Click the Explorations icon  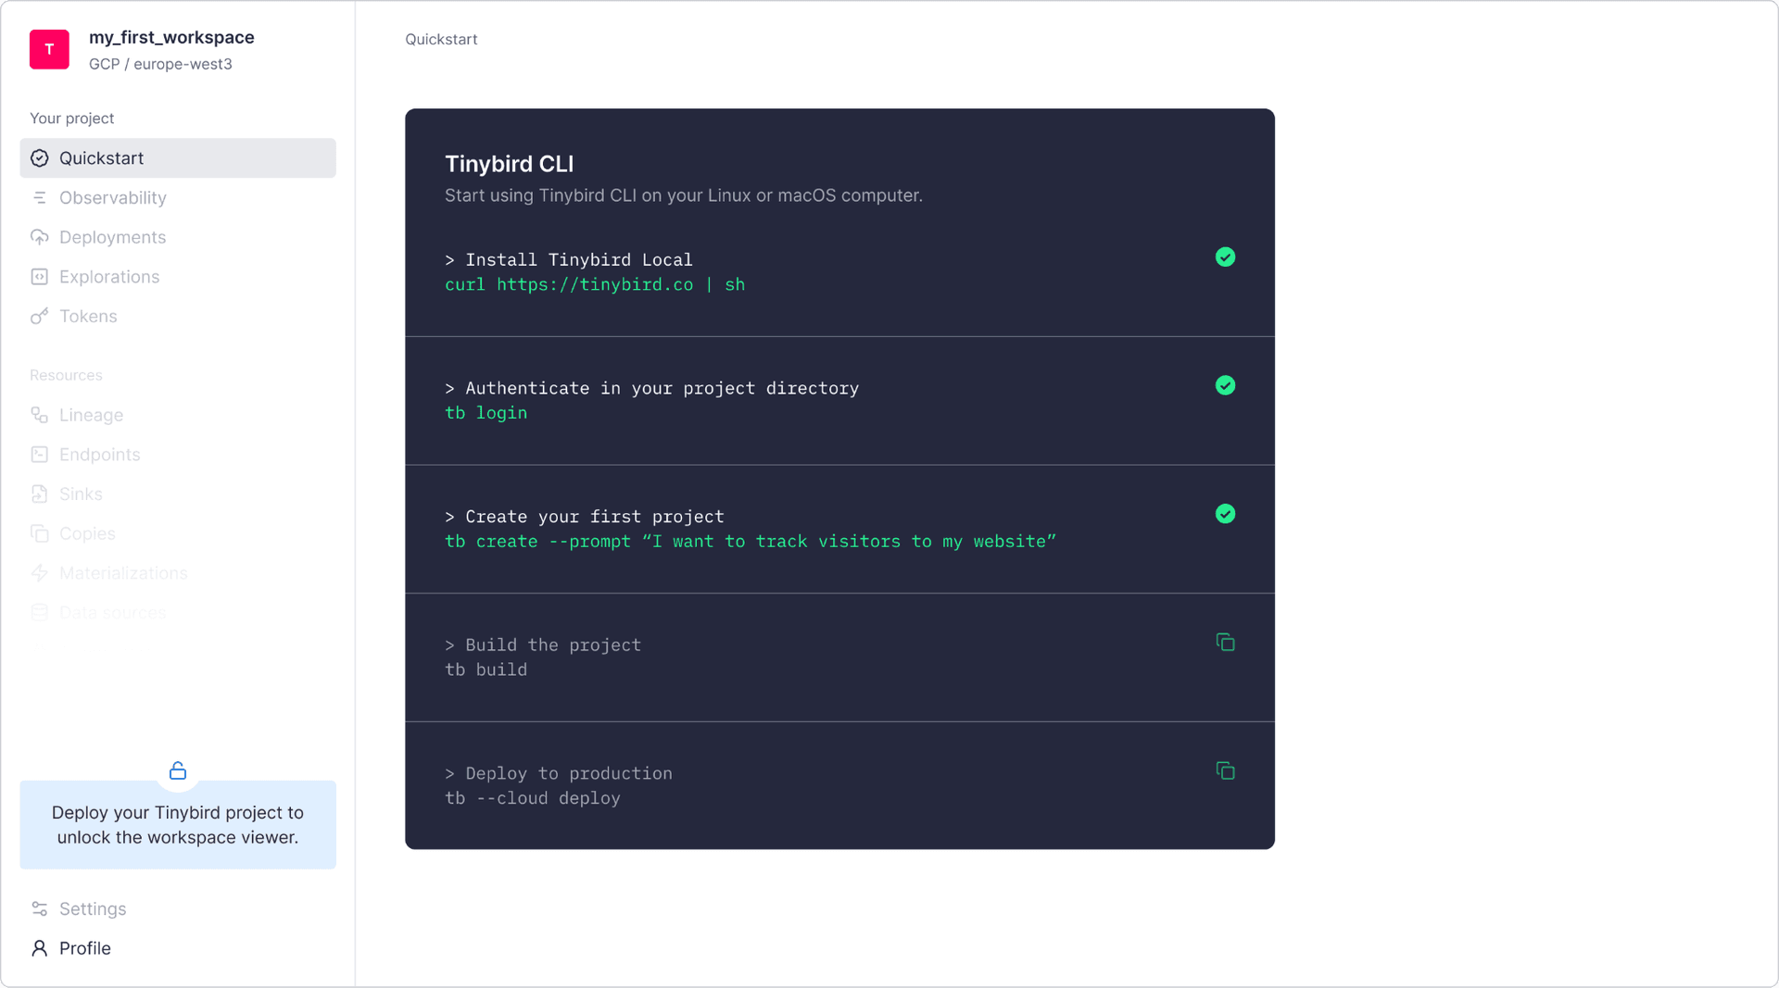coord(39,277)
